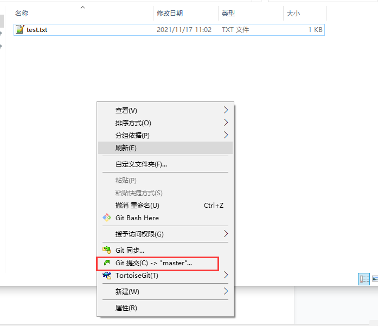
Task: Click the 1 KB size cell
Action: [x=315, y=30]
